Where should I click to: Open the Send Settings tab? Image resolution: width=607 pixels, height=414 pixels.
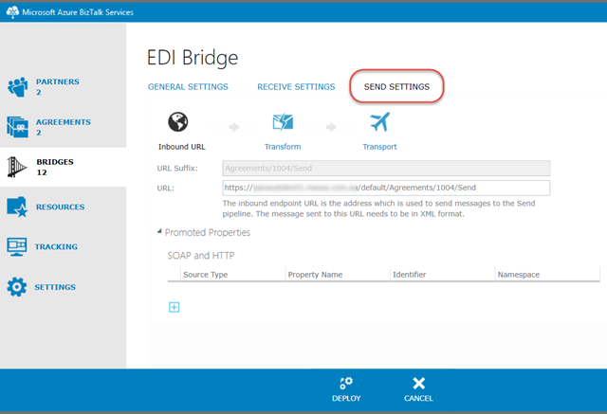point(396,87)
